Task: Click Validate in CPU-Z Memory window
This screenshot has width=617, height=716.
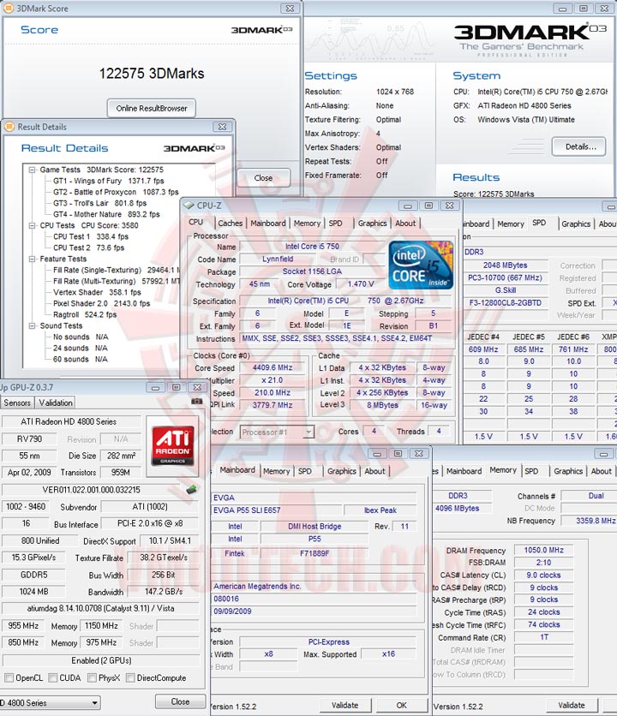Action: 572,705
